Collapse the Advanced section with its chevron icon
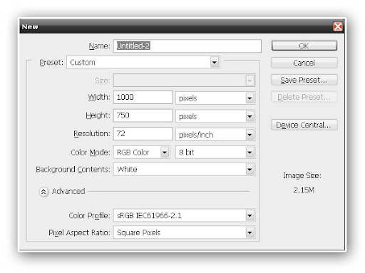 pyautogui.click(x=43, y=192)
